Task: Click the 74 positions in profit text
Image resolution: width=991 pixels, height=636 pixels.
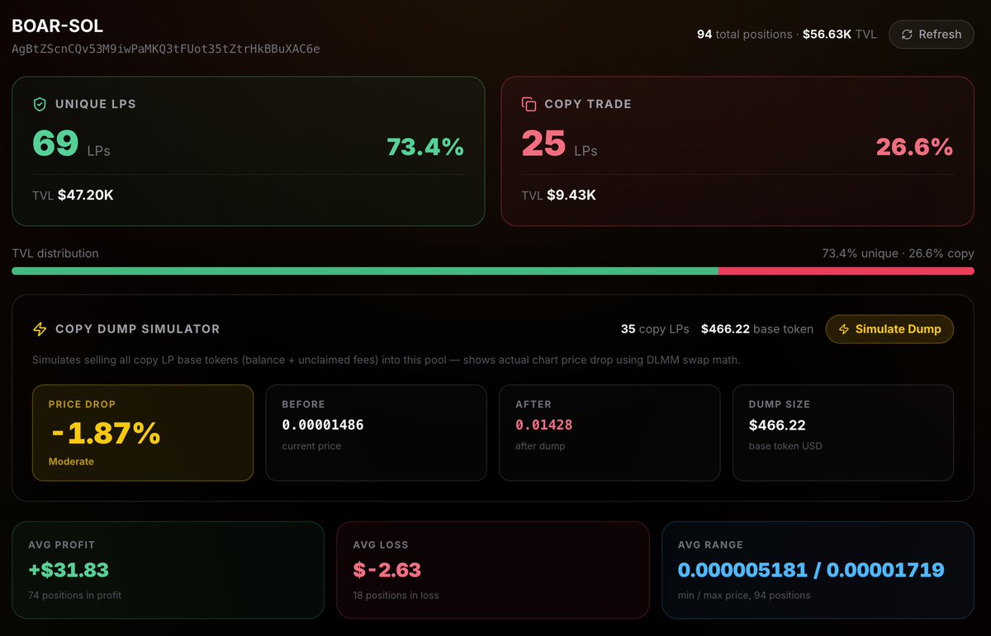Action: [x=74, y=596]
